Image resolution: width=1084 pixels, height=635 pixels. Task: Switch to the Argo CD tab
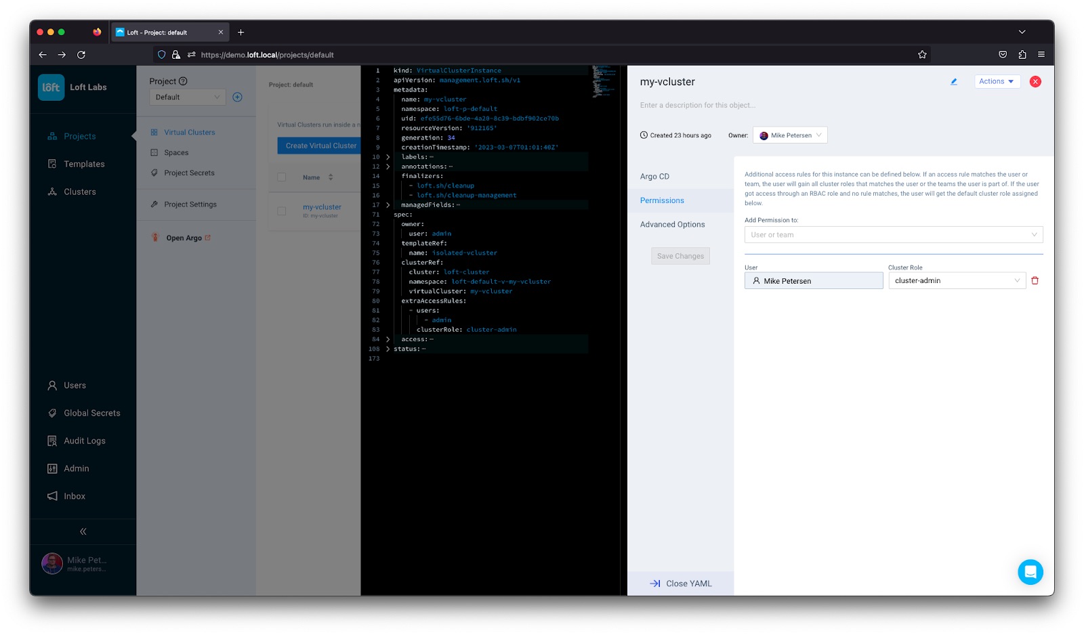click(654, 176)
